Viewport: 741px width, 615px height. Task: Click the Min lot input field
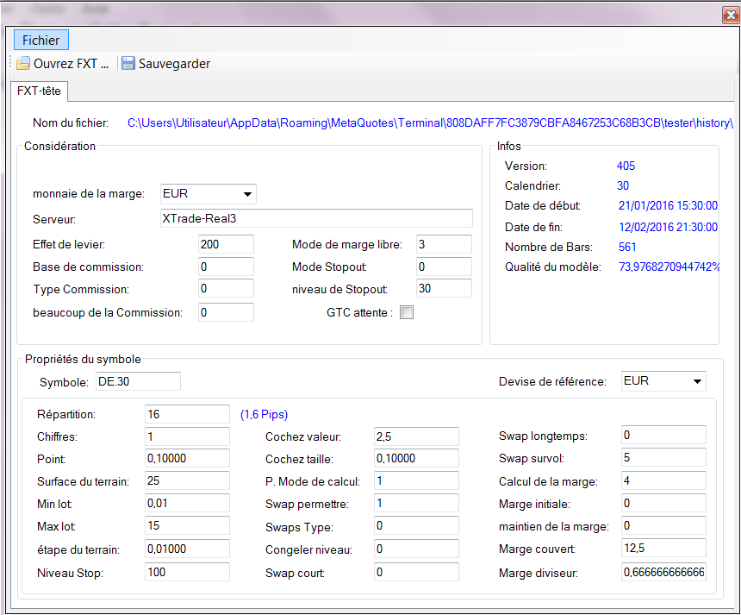coord(187,503)
